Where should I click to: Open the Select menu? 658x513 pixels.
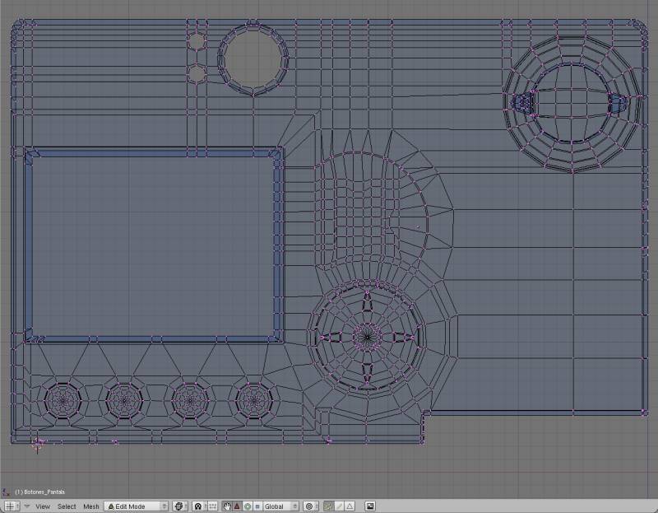(x=67, y=506)
